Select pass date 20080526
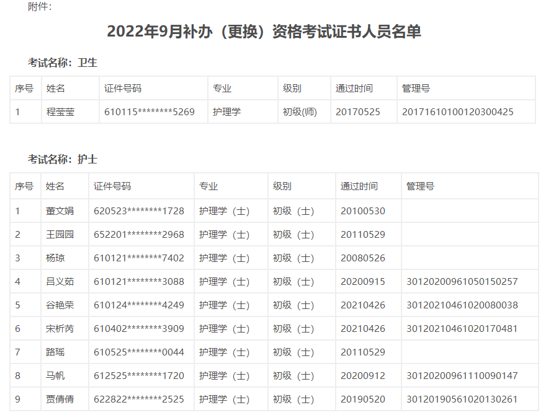Viewport: 551px width, 418px height. click(x=362, y=258)
